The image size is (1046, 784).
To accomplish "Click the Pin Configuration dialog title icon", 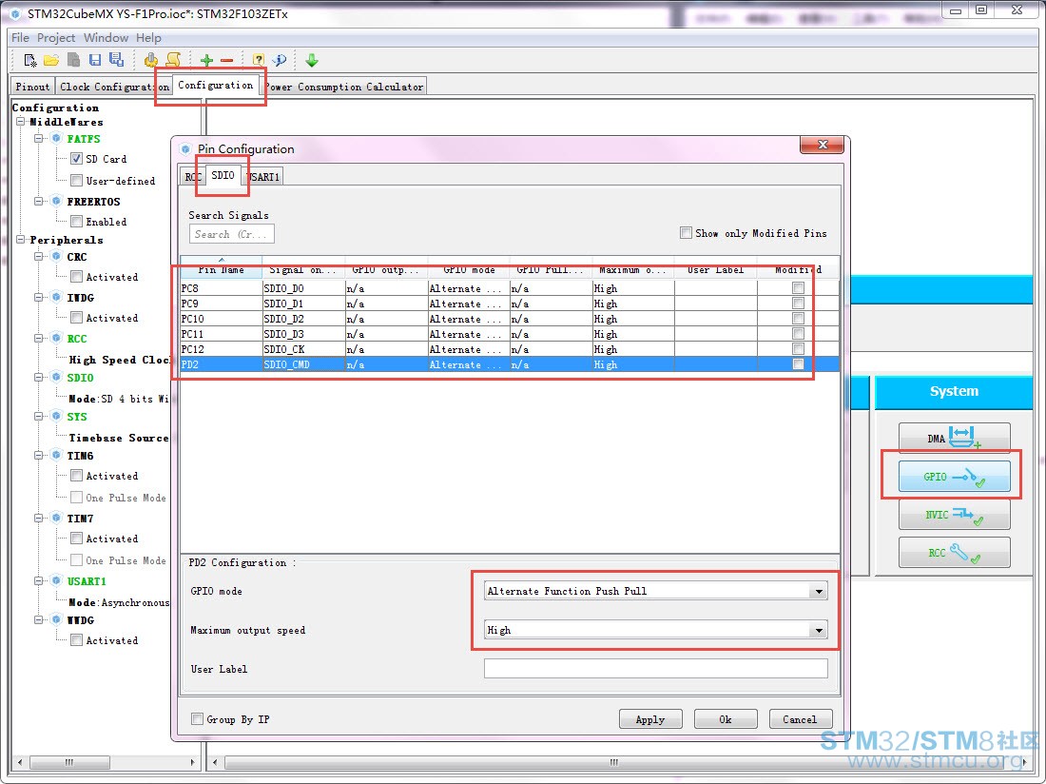I will click(x=186, y=148).
